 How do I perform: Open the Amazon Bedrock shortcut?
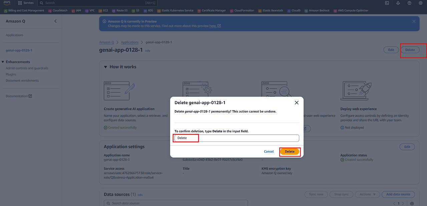click(317, 11)
